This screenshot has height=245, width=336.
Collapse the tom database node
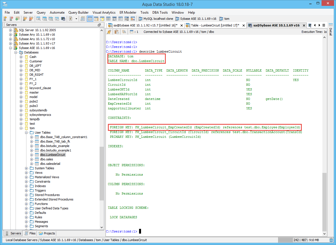pyautogui.click(x=21, y=128)
